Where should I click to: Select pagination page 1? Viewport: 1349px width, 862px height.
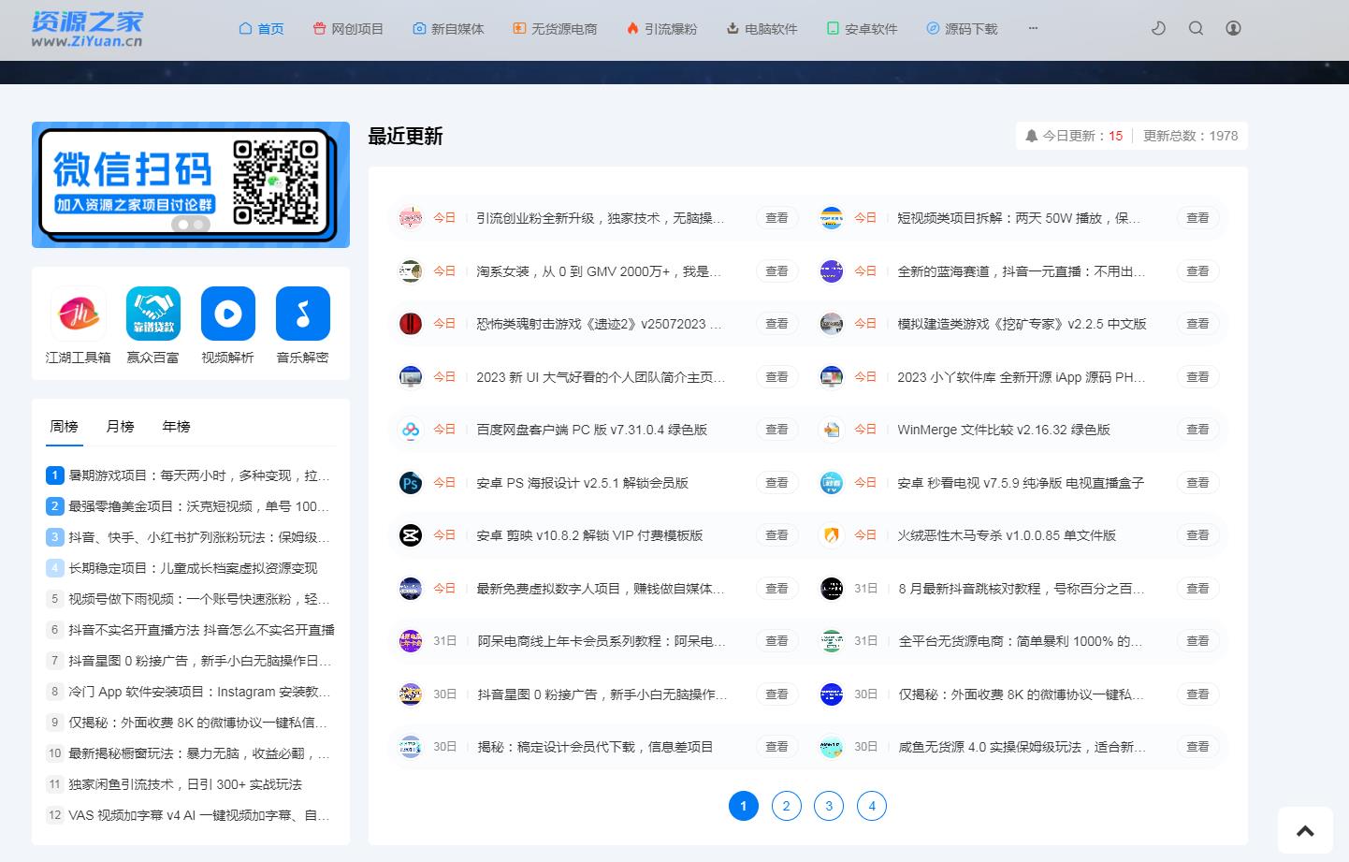pyautogui.click(x=744, y=806)
